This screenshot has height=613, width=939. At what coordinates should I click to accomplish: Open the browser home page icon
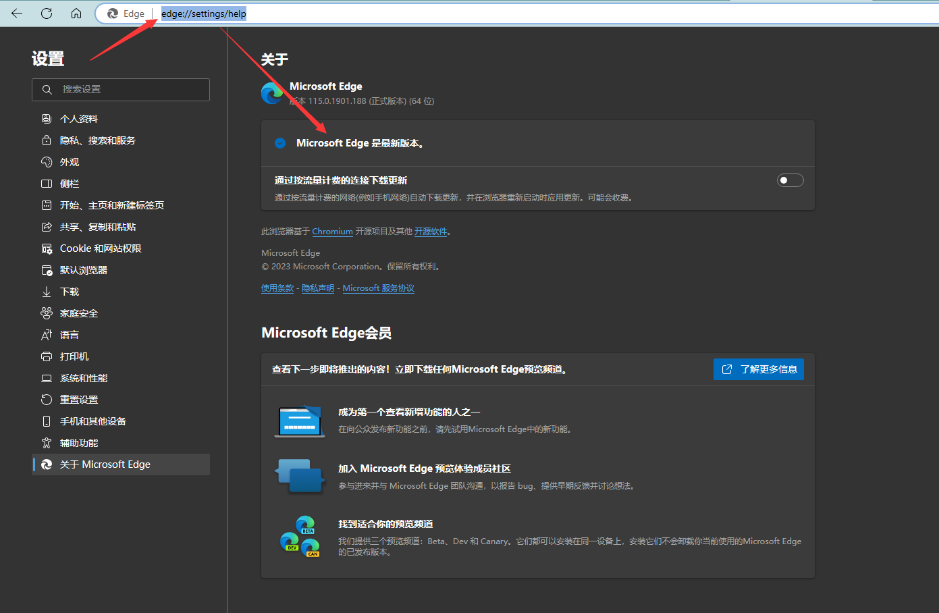(x=76, y=14)
